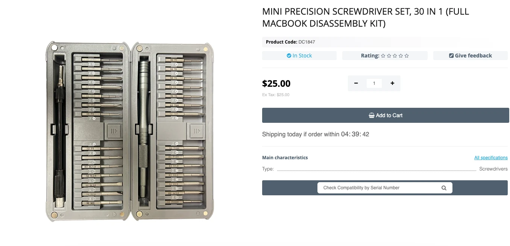Expand All specifications
Viewport: 510px width, 246px height.
491,157
